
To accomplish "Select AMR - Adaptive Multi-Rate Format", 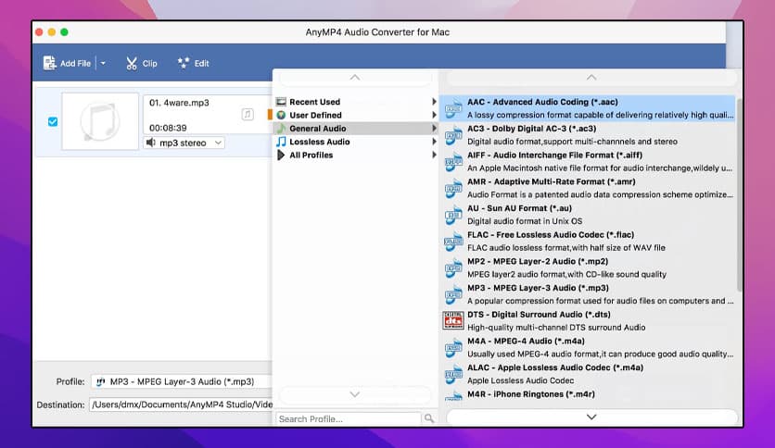I will [x=587, y=188].
